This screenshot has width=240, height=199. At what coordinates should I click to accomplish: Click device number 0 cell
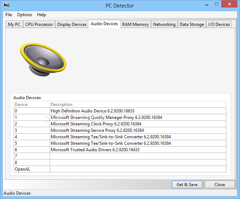click(x=32, y=111)
